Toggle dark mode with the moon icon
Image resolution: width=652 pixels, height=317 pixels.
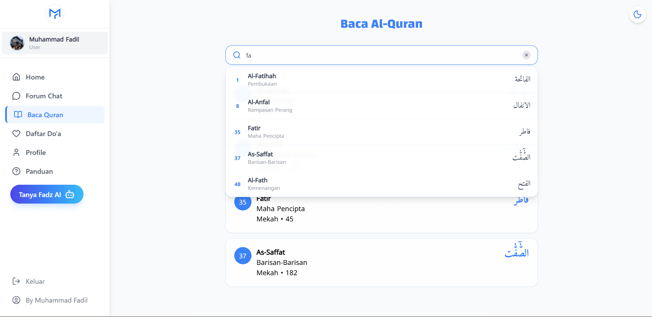(637, 14)
